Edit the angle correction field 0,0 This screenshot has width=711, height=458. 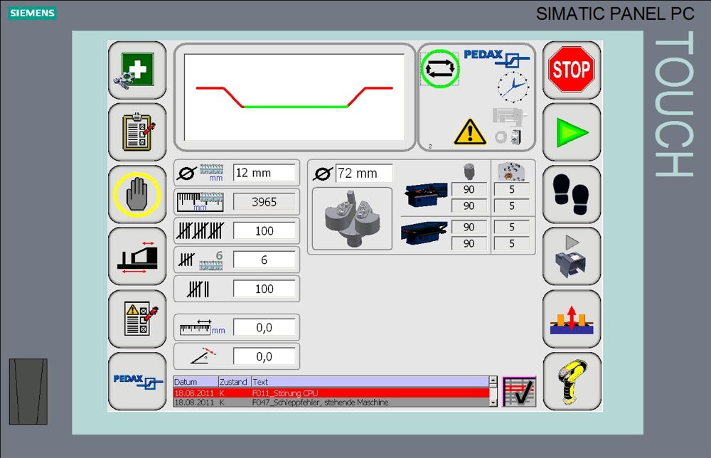click(x=264, y=356)
